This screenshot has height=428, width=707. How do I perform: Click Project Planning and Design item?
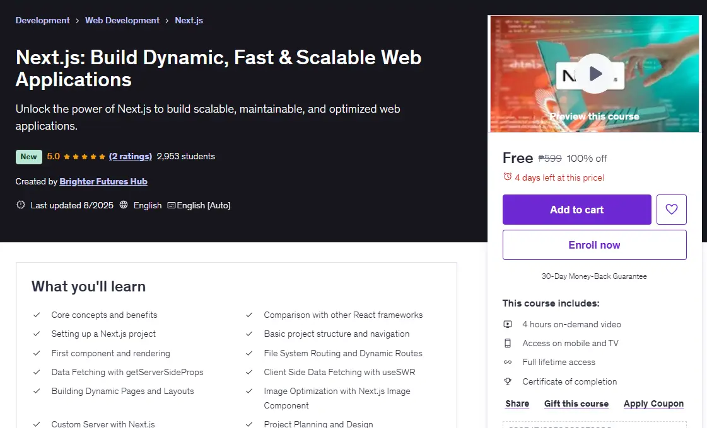(318, 424)
